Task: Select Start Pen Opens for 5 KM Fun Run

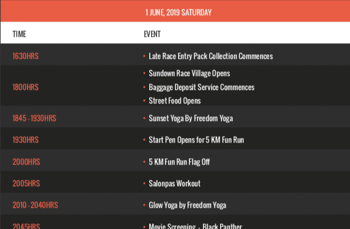Action: click(x=196, y=140)
